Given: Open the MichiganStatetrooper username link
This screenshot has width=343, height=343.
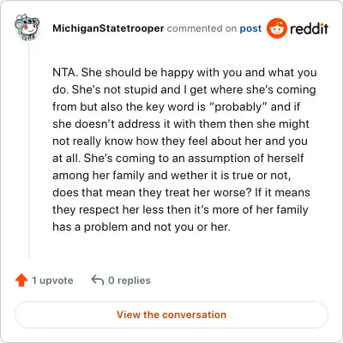Looking at the screenshot, I should pyautogui.click(x=108, y=28).
